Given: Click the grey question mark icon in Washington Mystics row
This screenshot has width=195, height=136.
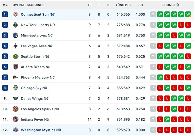Looking at the screenshot, I should pos(153,130).
